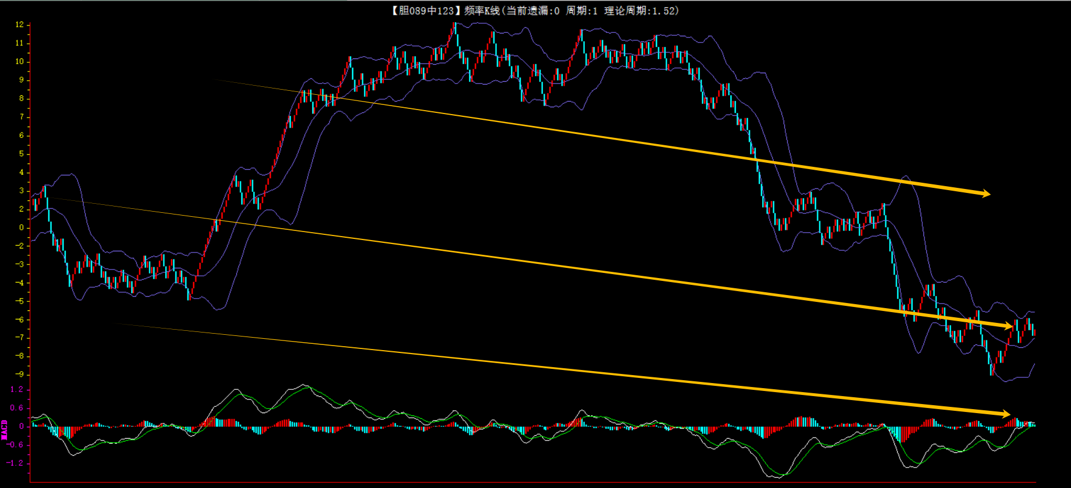Screen dimensions: 1071x488
Task: Click the first candlestick at chart start
Action: tap(33, 204)
